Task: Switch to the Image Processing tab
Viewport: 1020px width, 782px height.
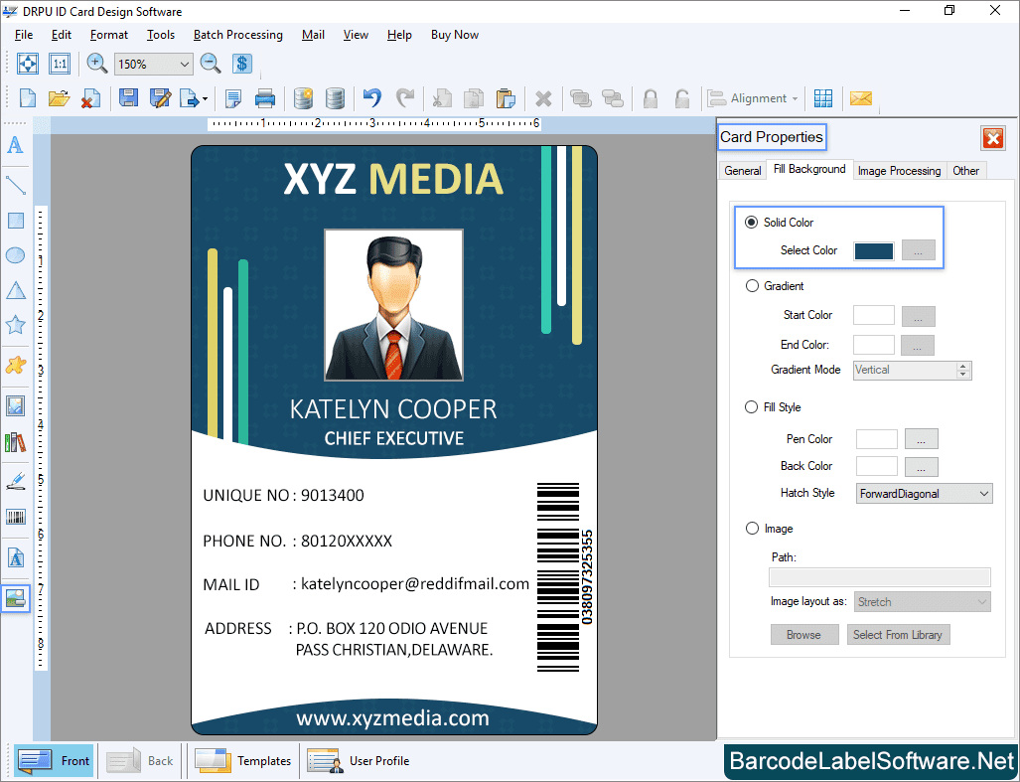Action: [x=899, y=171]
